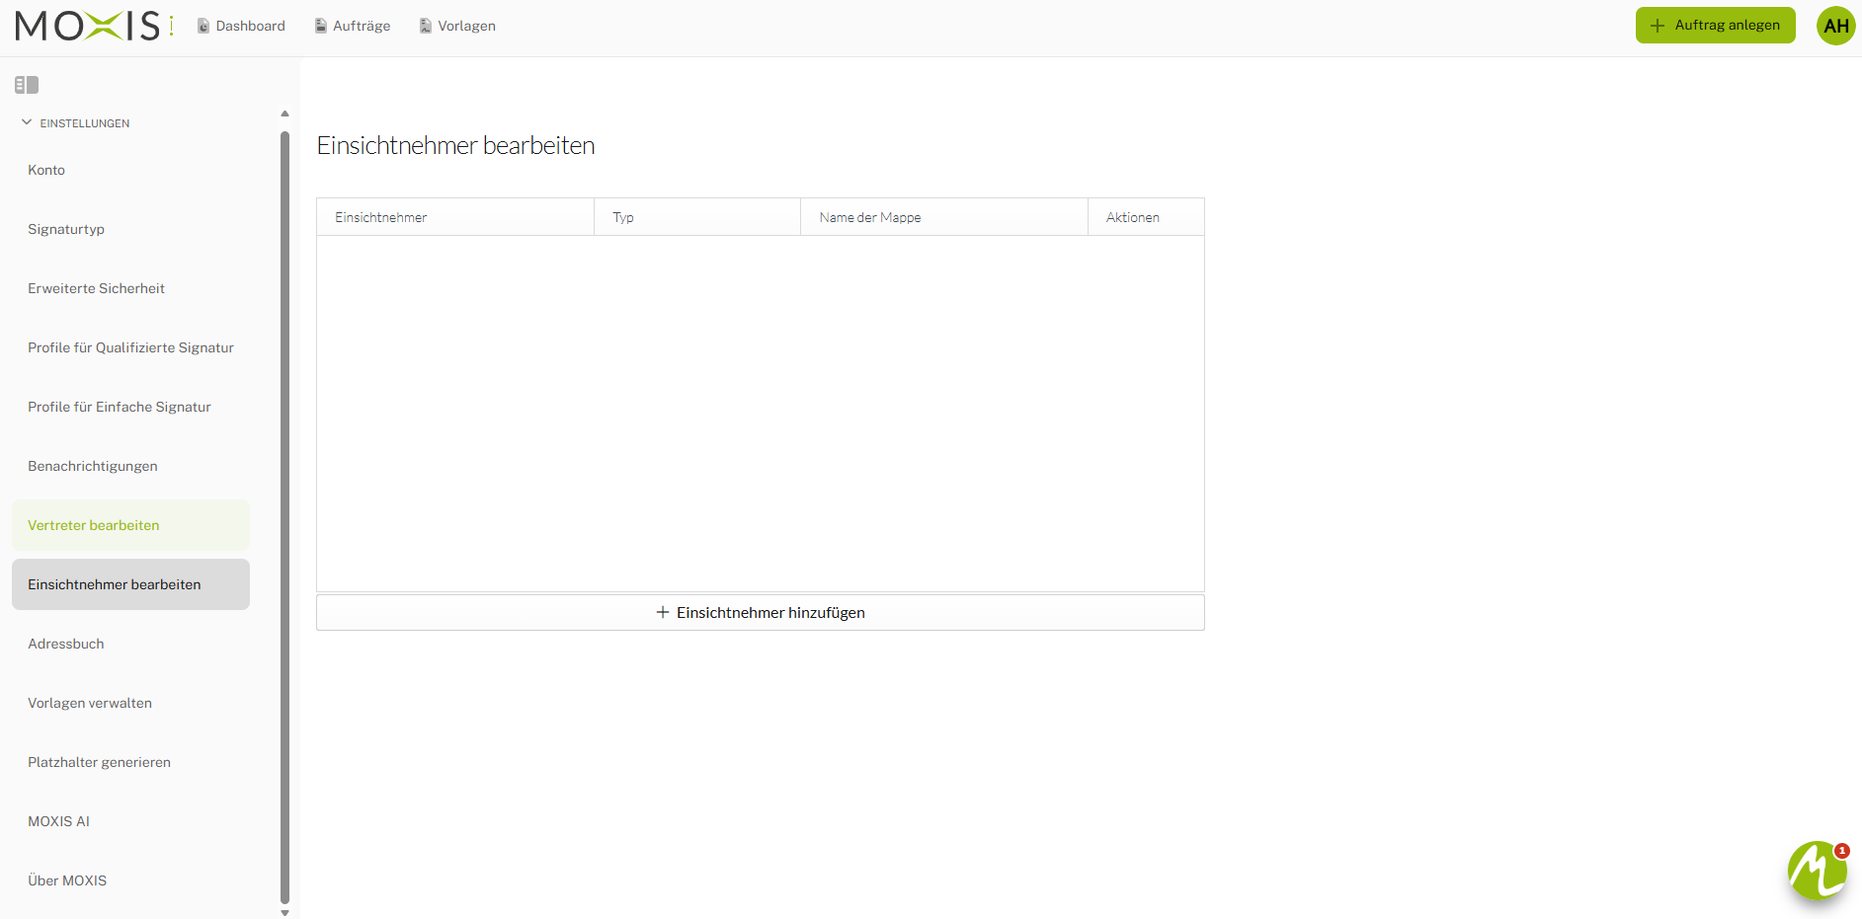The image size is (1862, 919).
Task: Click the Vorlagen template icon
Action: click(426, 26)
